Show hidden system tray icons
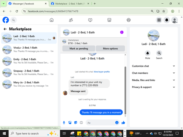183x137 pixels. coord(147,133)
